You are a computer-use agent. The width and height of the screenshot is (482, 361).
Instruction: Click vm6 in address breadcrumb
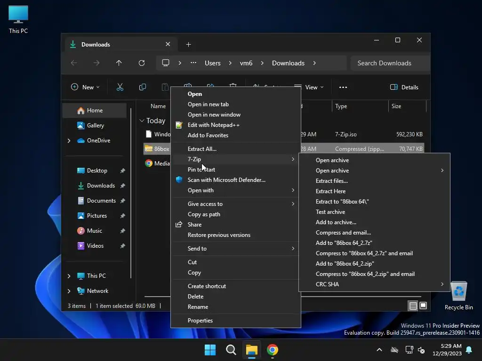[x=246, y=63]
